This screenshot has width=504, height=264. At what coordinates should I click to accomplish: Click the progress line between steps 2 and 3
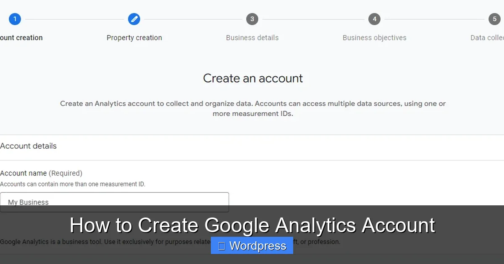pos(193,19)
